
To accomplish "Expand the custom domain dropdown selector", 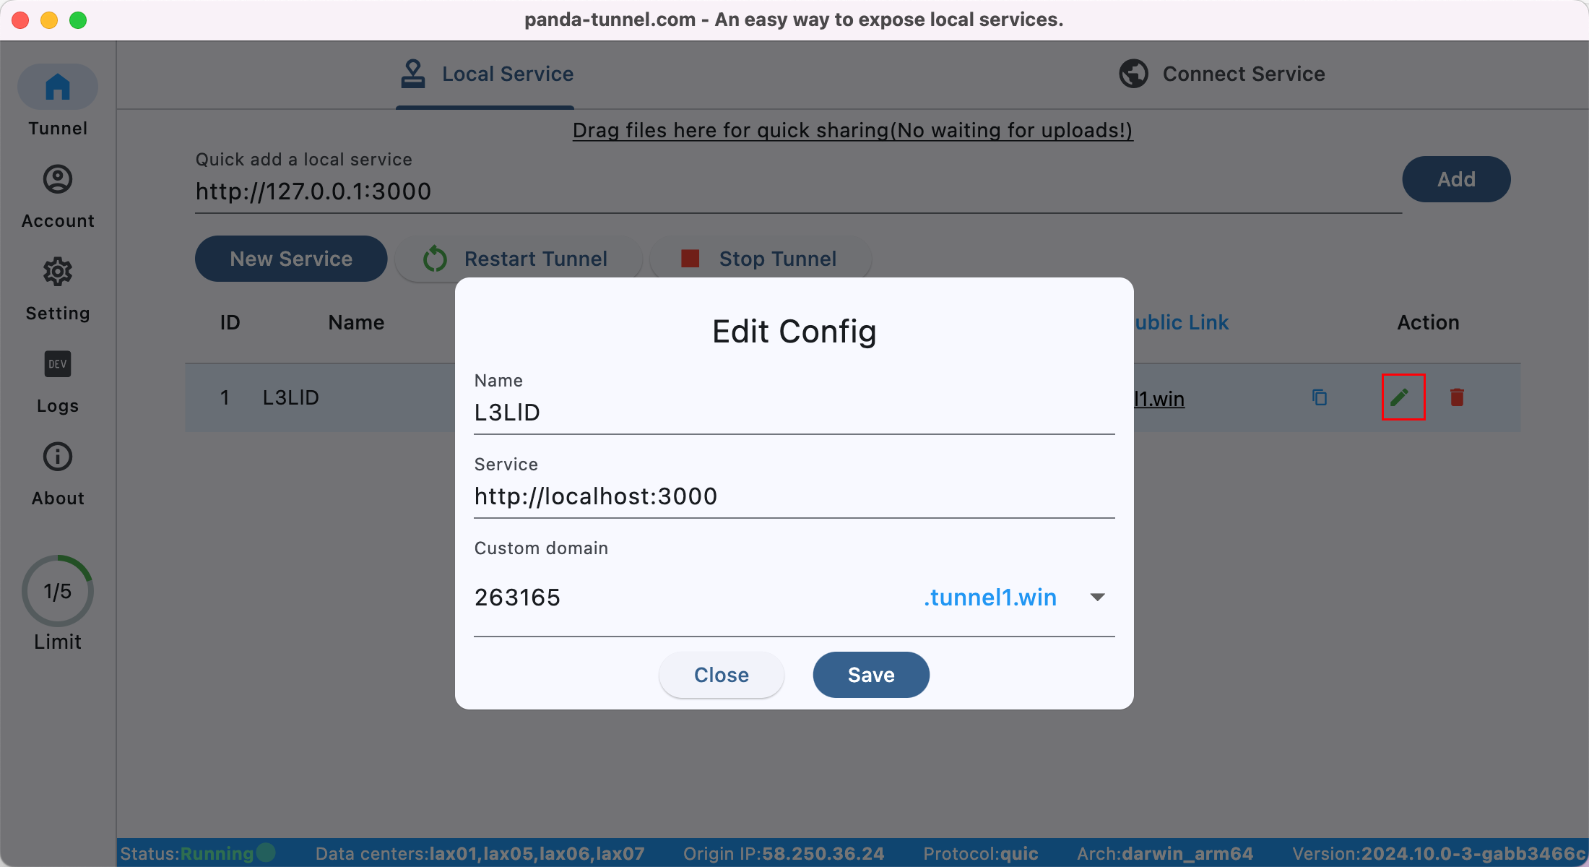I will [1098, 597].
